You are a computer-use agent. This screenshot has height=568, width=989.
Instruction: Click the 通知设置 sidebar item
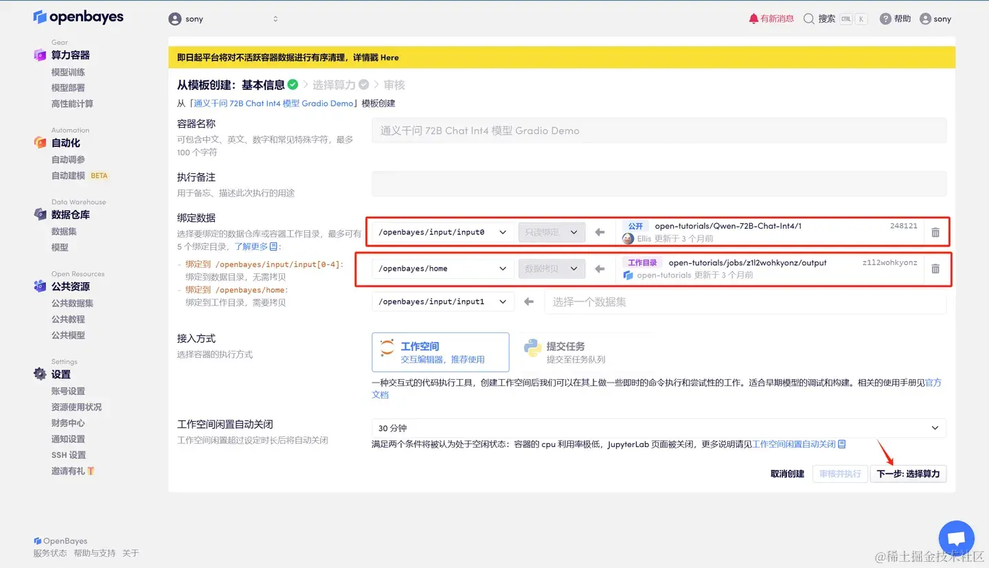pos(68,440)
